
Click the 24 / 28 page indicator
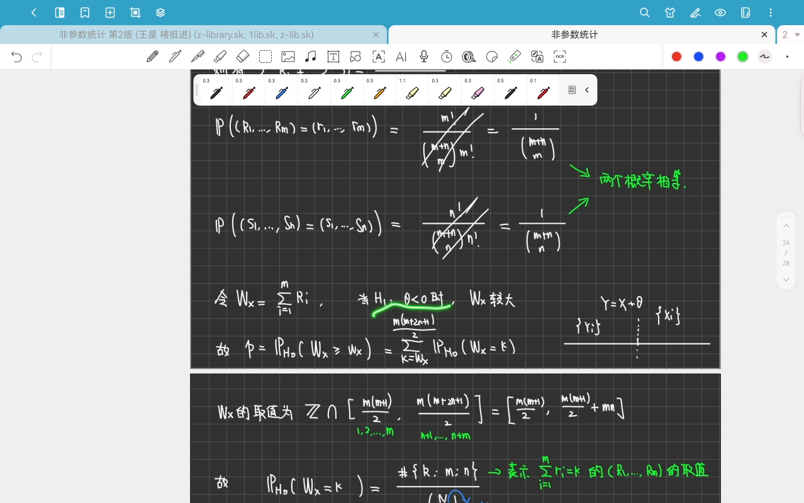786,253
